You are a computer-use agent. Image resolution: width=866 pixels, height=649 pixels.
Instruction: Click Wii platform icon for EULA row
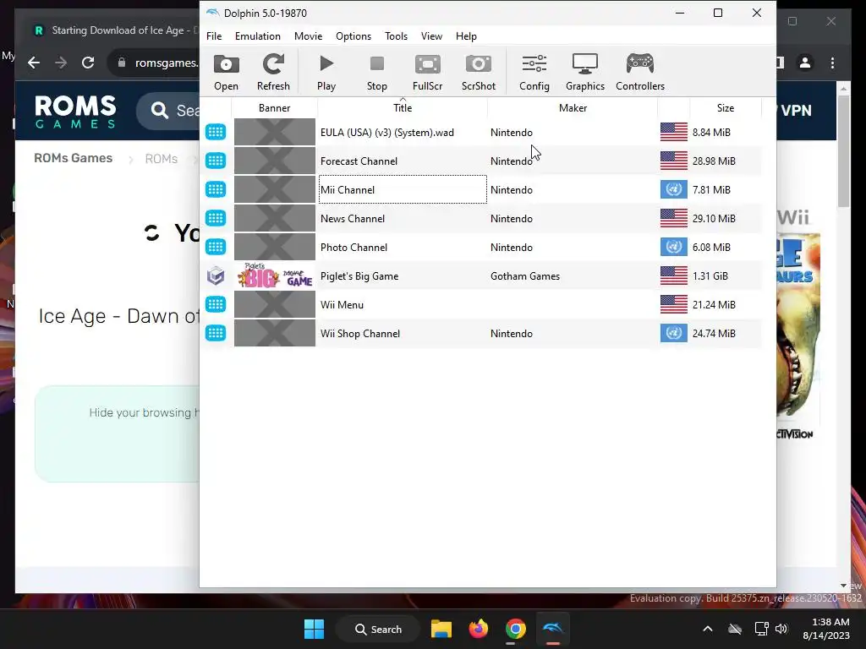[216, 132]
